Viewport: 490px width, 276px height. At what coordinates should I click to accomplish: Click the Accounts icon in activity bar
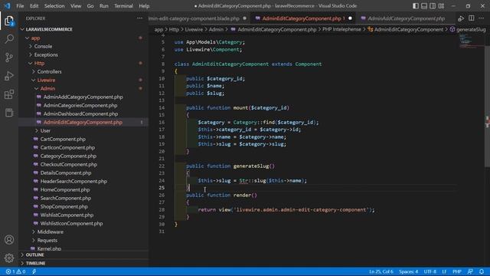[9, 240]
